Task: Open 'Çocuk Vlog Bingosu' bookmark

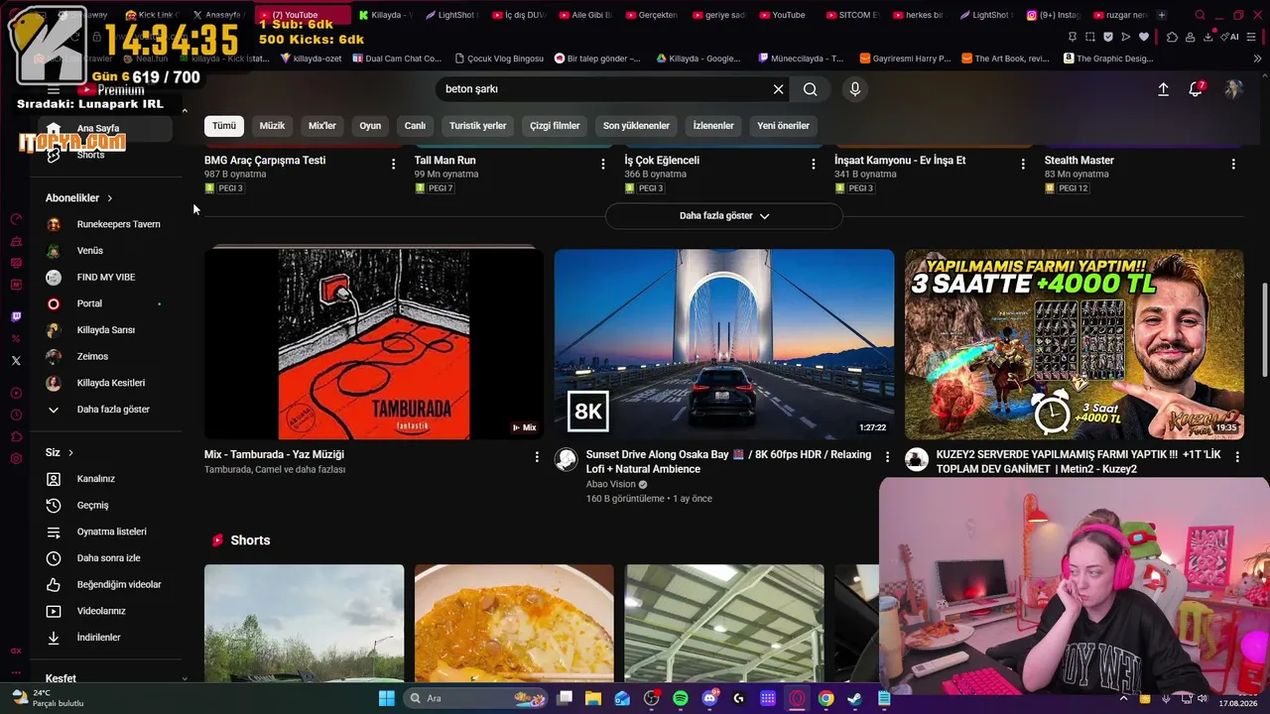Action: [x=500, y=59]
